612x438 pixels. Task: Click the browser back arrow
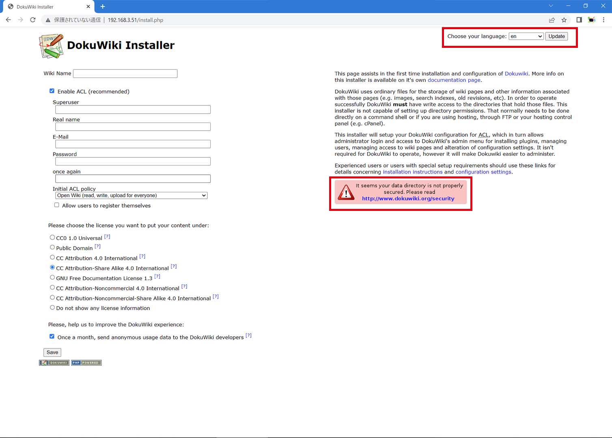tap(9, 20)
